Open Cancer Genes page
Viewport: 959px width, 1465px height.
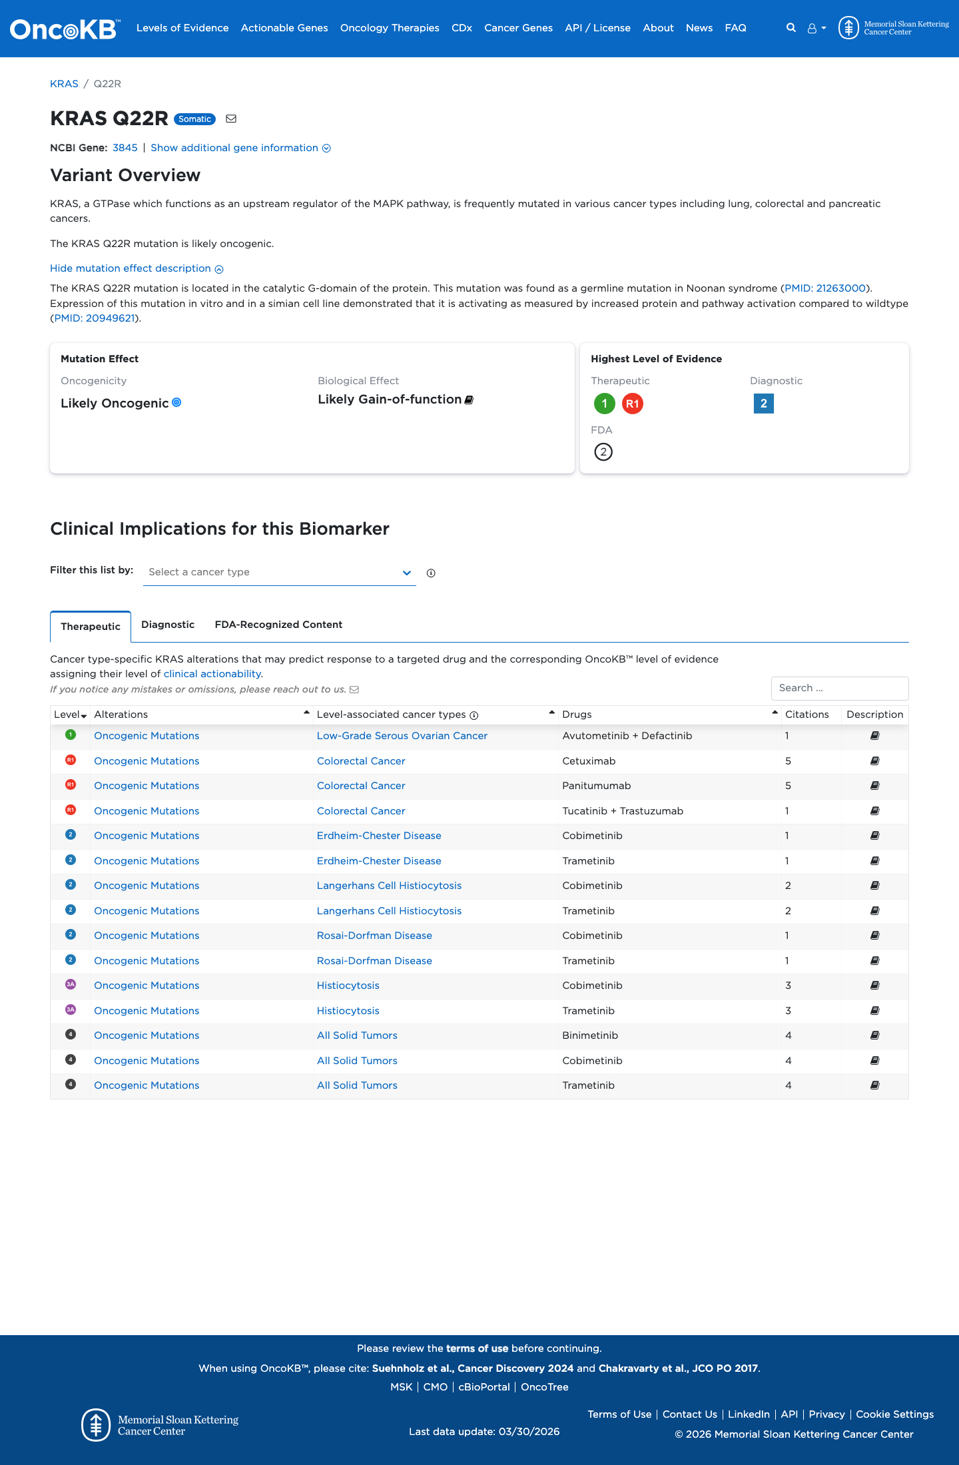[518, 28]
